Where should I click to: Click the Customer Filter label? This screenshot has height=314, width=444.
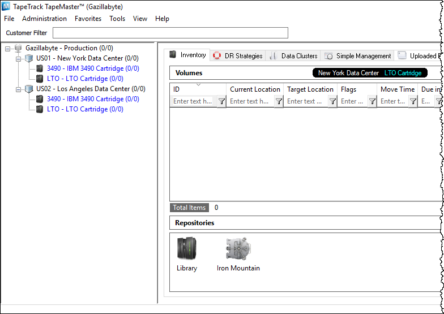[27, 33]
